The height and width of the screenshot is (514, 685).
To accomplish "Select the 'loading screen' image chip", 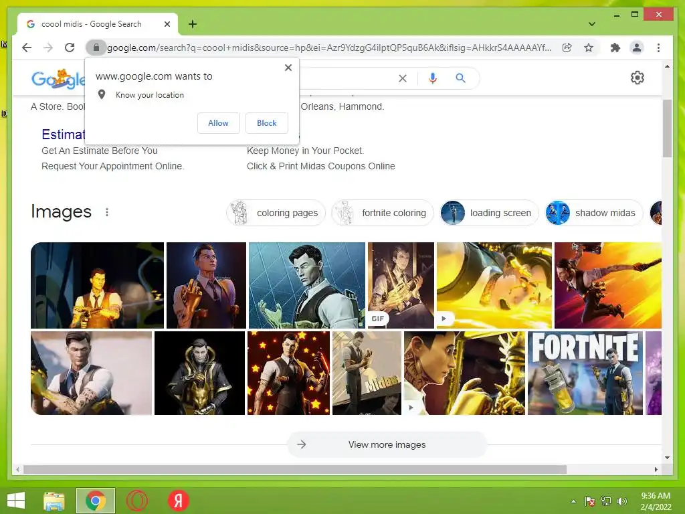I will click(489, 213).
